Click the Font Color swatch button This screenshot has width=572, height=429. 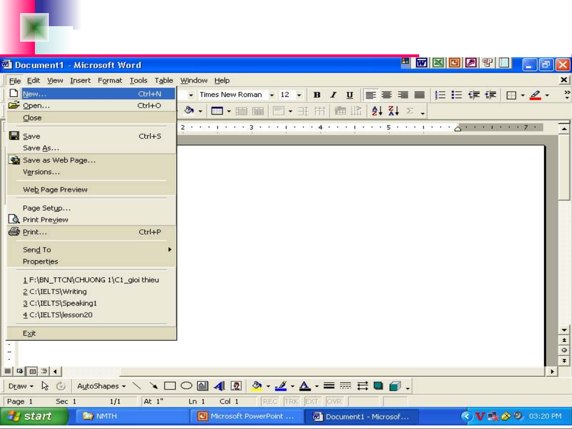(304, 386)
